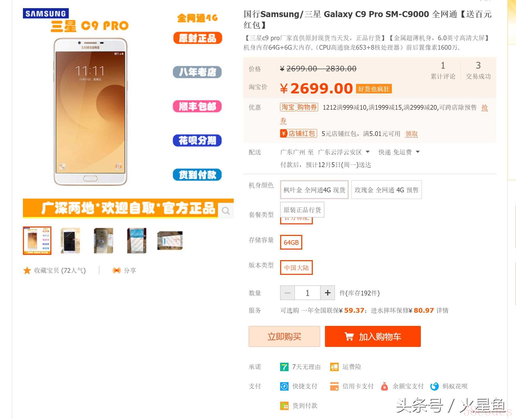Click the magnifier zoom icon on product image
Screen dimensions: 516x419
[226, 211]
